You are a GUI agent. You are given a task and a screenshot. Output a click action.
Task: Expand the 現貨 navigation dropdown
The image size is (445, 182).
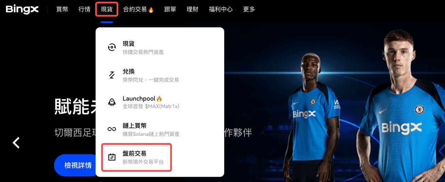click(x=107, y=9)
